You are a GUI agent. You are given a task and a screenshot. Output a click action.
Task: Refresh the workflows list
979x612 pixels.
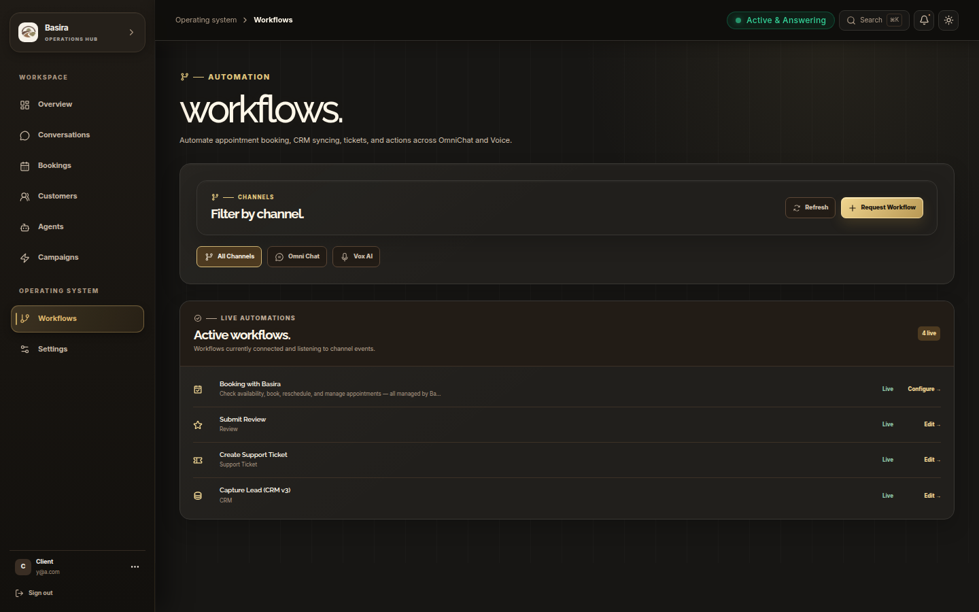click(810, 207)
